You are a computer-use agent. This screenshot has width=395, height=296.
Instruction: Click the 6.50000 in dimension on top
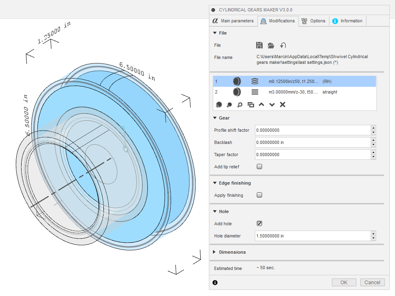[x=137, y=71]
